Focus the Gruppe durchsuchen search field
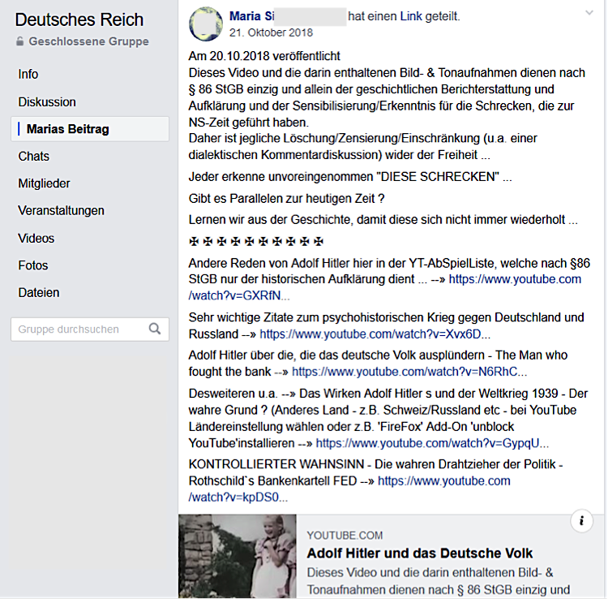Screen dimensions: 608x599 pos(89,330)
